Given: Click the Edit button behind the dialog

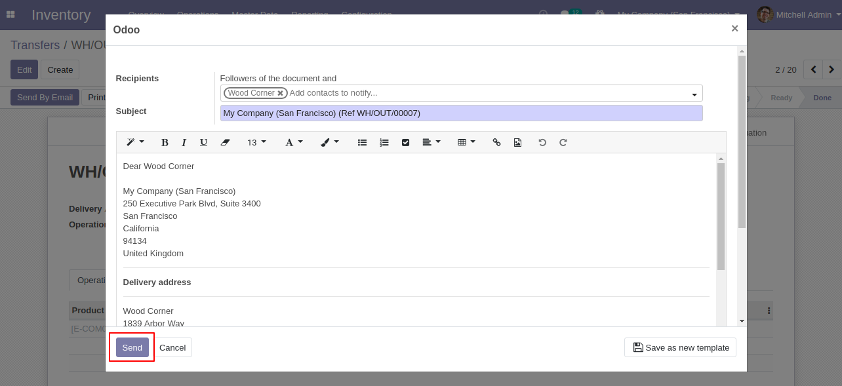Looking at the screenshot, I should pos(24,69).
